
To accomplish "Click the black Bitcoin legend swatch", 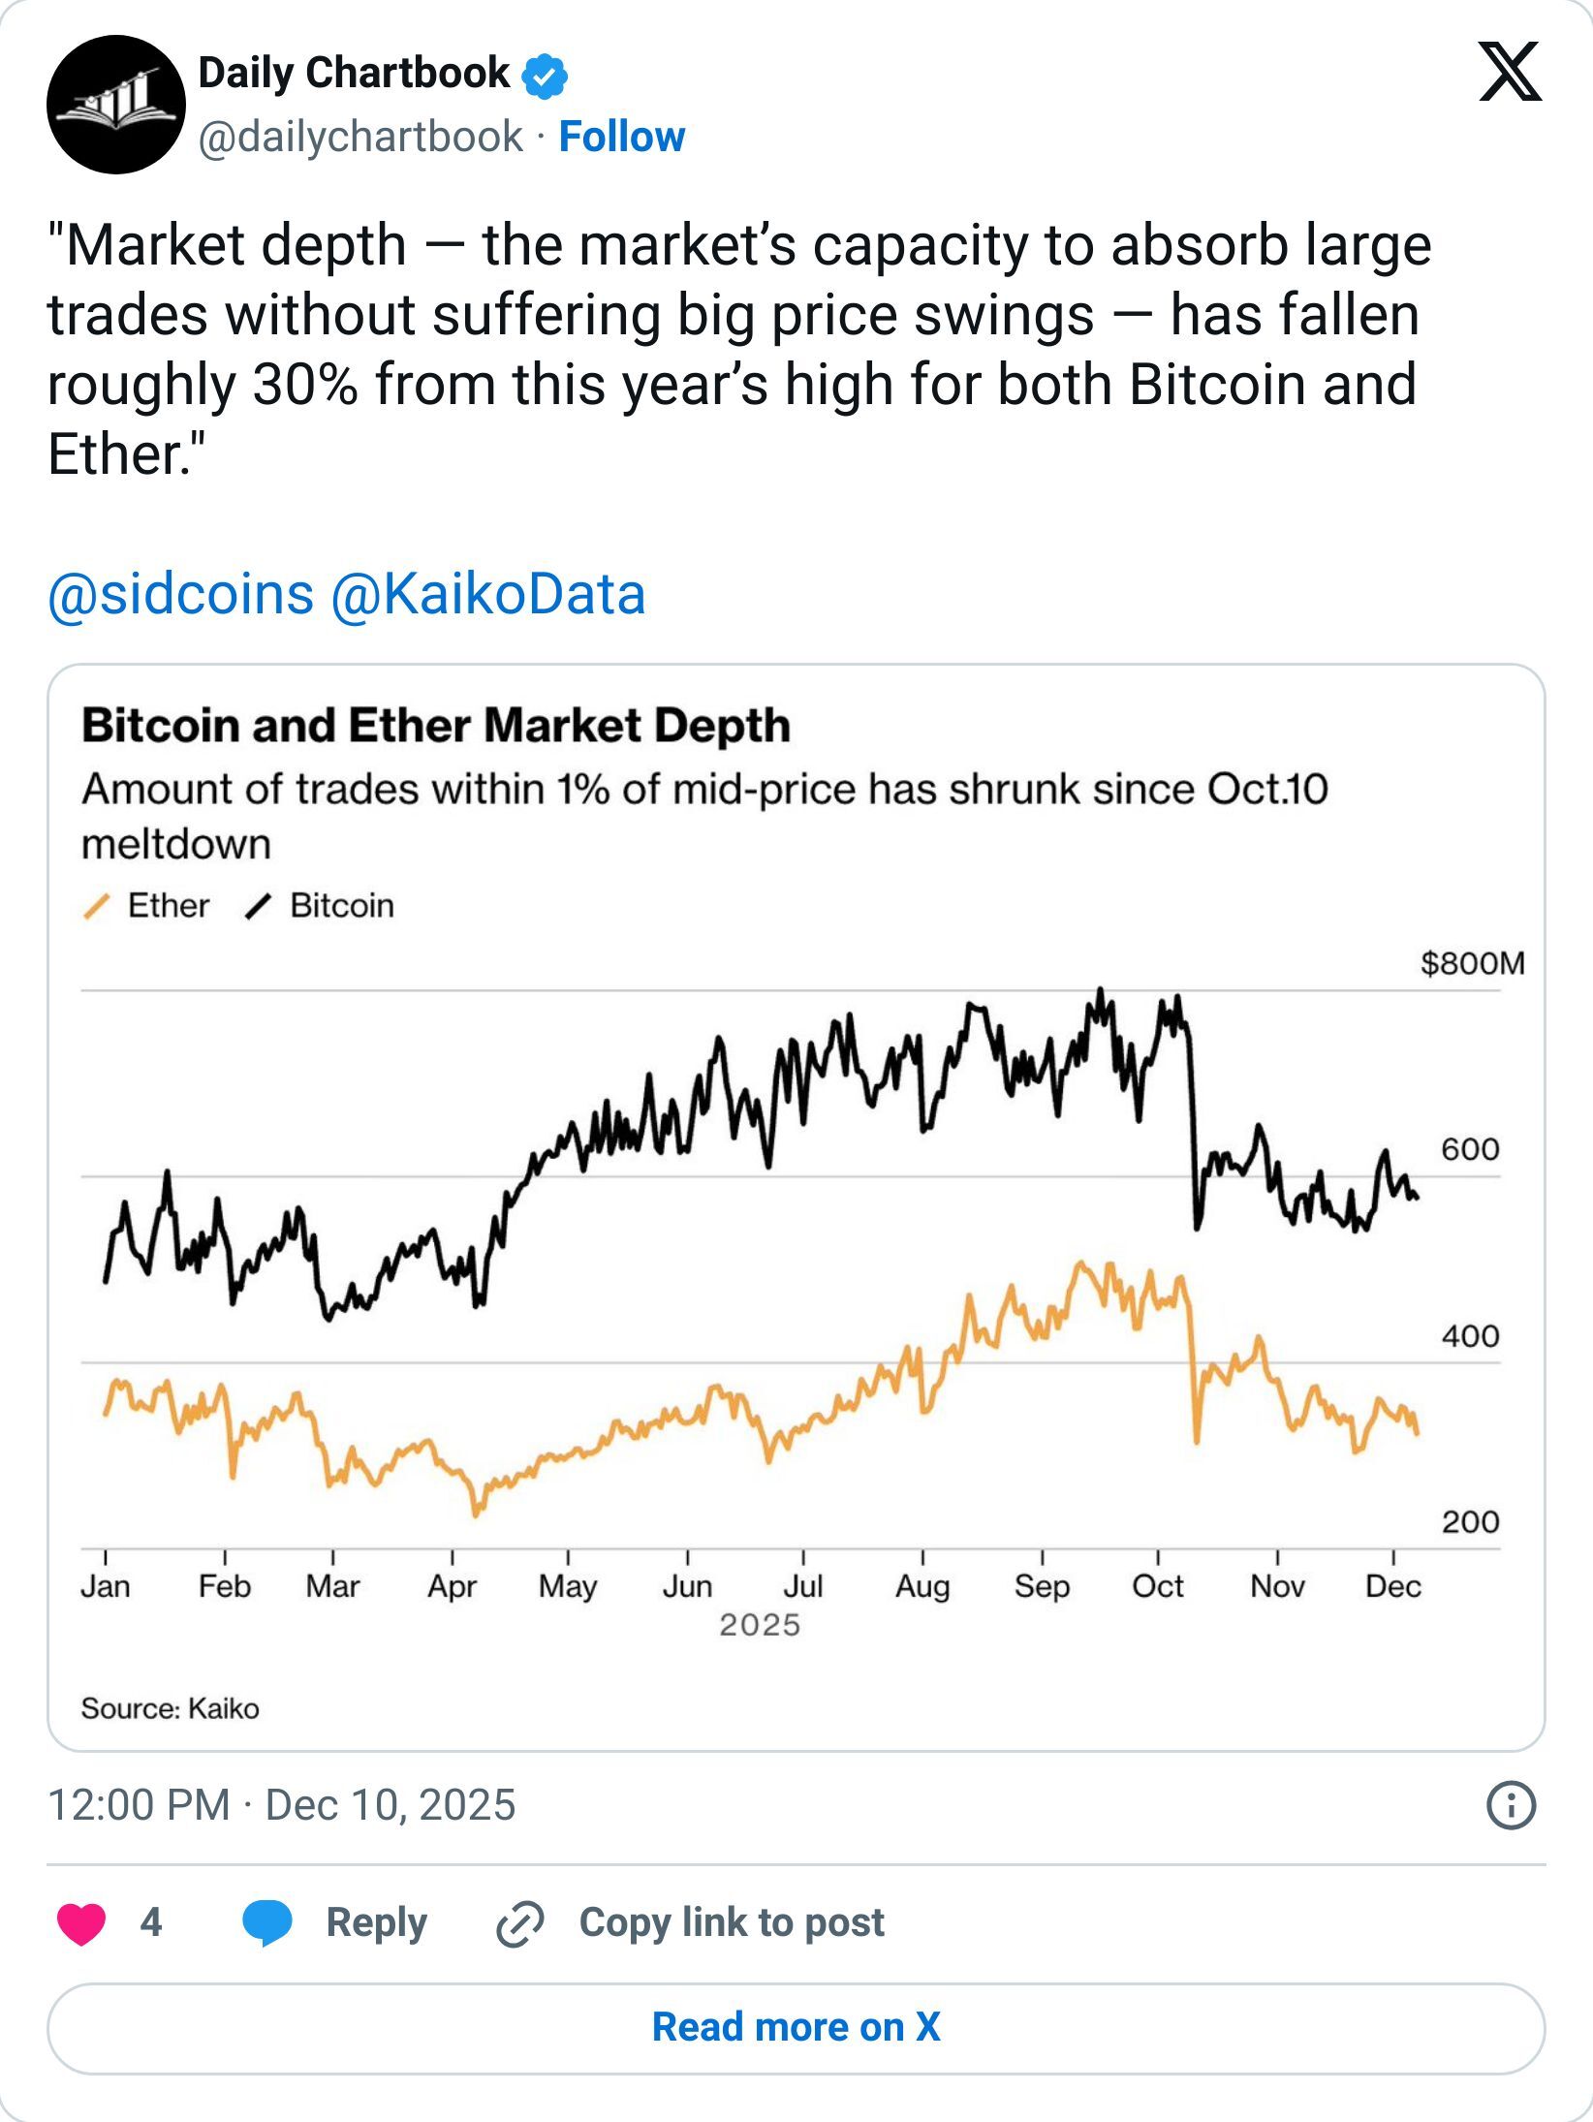I will click(259, 907).
